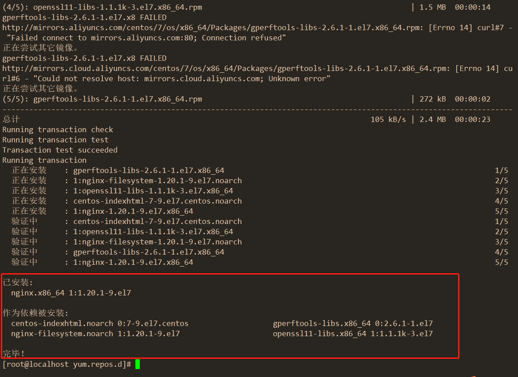This screenshot has height=377, width=518.
Task: Click the '验证中' nginx-1.20.1 5/5 line
Action: (x=260, y=262)
